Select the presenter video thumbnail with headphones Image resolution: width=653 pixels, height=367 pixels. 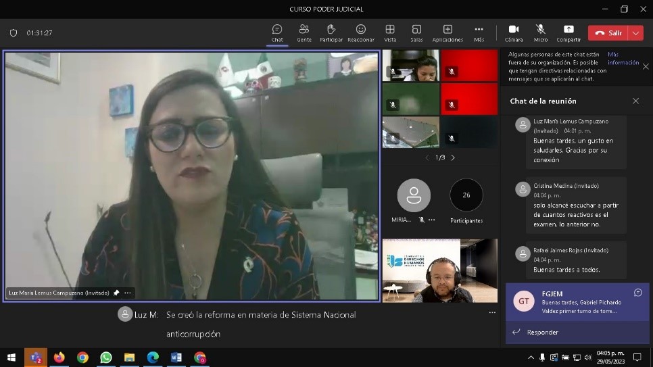440,270
